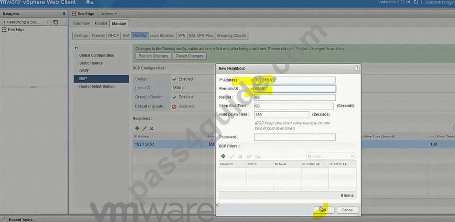Click the IP Prefix GE column header
Image resolution: width=455 pixels, height=222 pixels.
pyautogui.click(x=315, y=164)
